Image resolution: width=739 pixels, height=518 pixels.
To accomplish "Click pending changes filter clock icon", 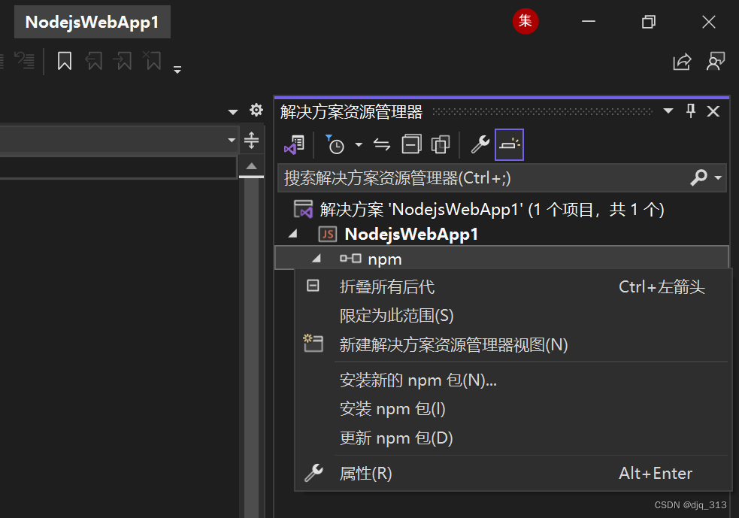I will pyautogui.click(x=335, y=144).
